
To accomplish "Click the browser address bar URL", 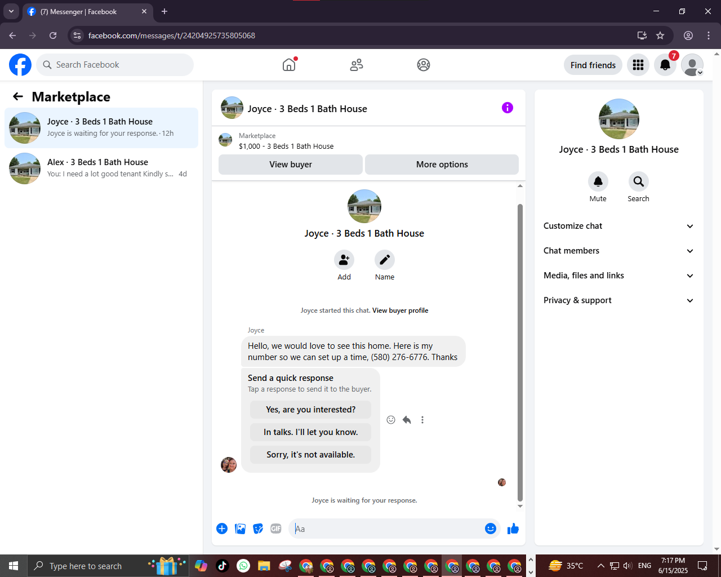I will (x=172, y=35).
